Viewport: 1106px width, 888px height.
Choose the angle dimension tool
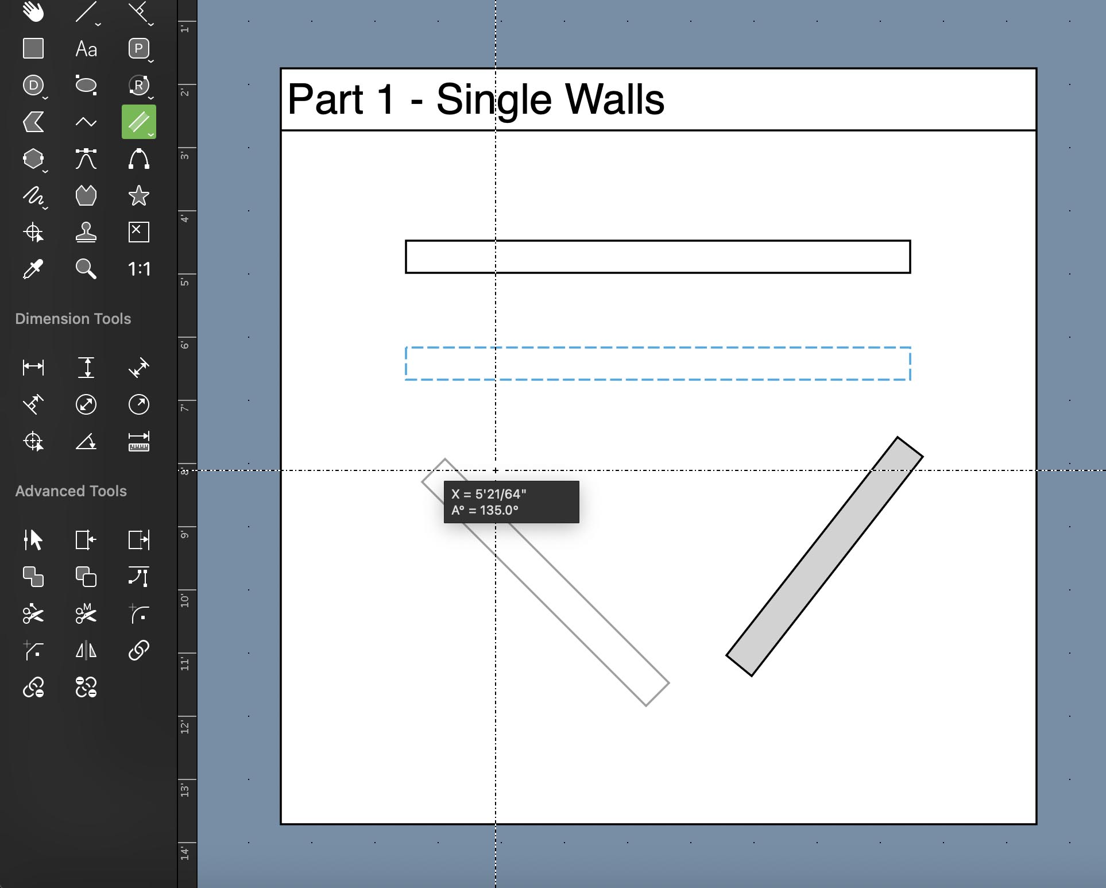(x=86, y=442)
